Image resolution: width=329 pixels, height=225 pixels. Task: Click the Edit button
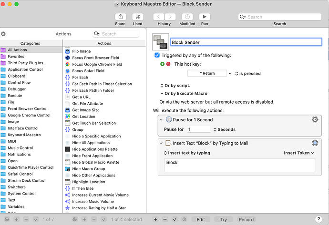click(201, 219)
